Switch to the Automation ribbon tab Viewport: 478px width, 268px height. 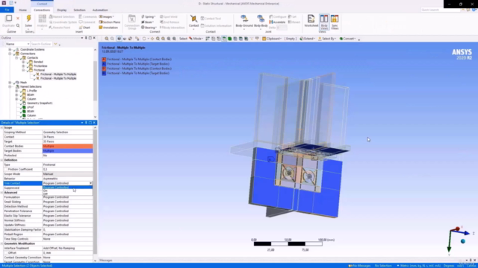click(x=100, y=10)
